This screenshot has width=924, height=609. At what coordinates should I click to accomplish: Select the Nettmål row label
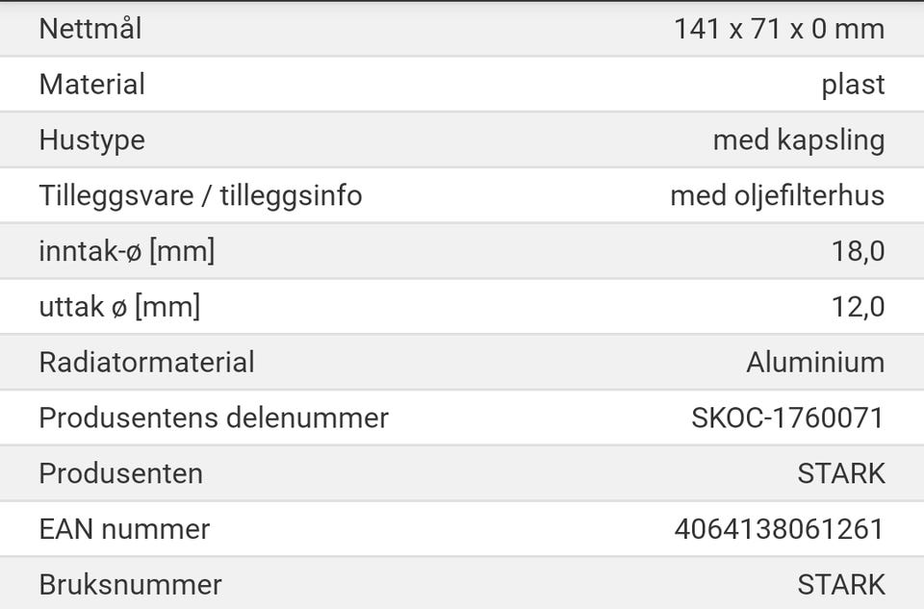tap(90, 29)
